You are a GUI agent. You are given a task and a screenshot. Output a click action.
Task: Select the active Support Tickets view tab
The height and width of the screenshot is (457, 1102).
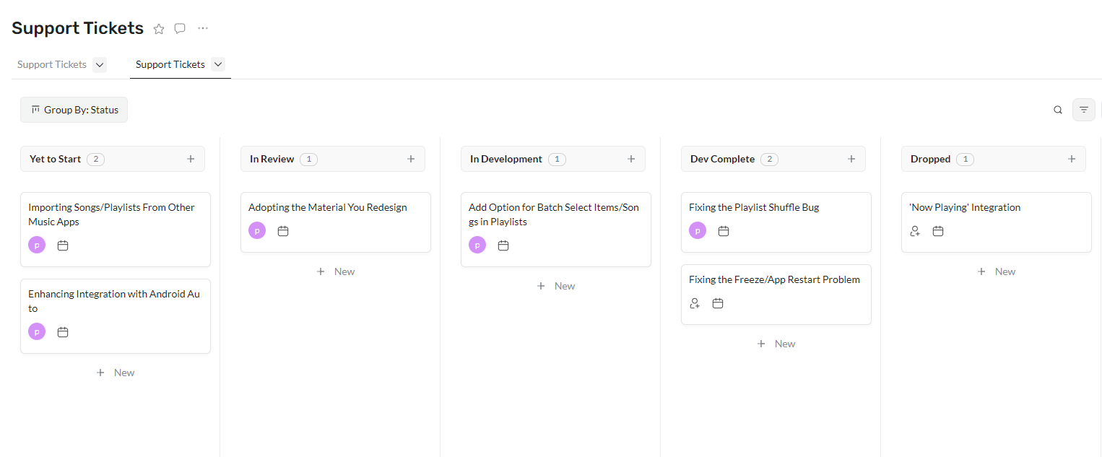pyautogui.click(x=170, y=64)
